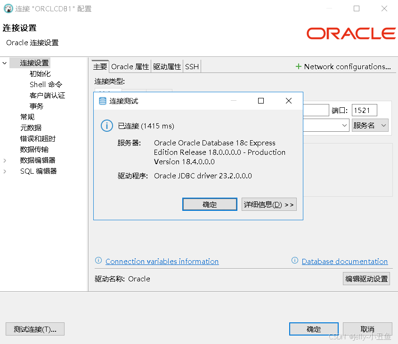The height and width of the screenshot is (344, 398).
Task: Switch to the Oracle 属性 tab
Action: tap(130, 66)
